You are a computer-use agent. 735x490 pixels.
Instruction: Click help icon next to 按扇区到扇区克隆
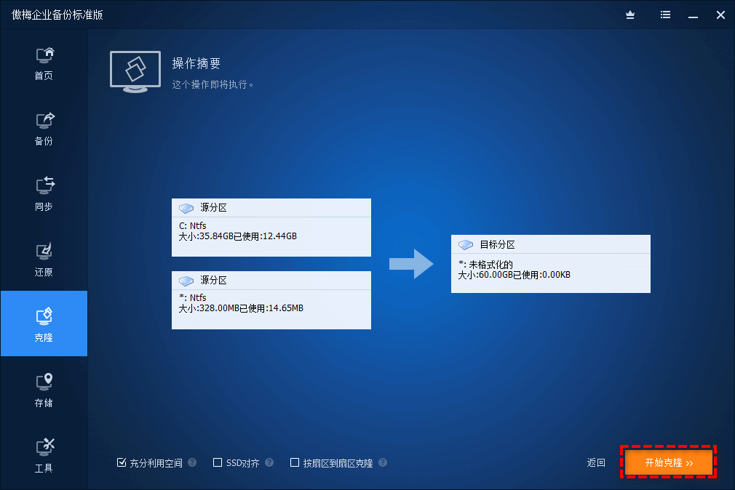[x=383, y=463]
